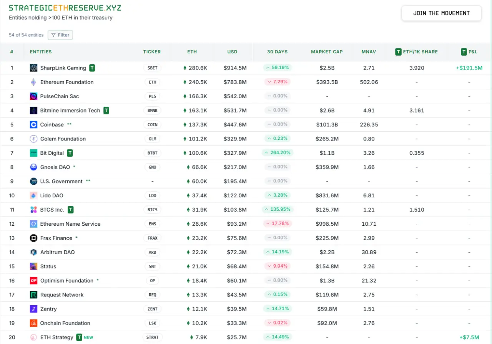Open the Arbitrum DAO entity name
Screen dimensions: 492x344
pos(58,252)
